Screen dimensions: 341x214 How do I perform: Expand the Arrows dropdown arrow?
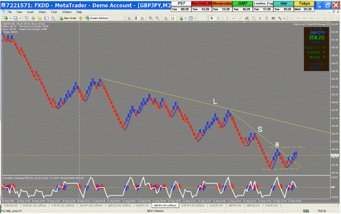284,19
